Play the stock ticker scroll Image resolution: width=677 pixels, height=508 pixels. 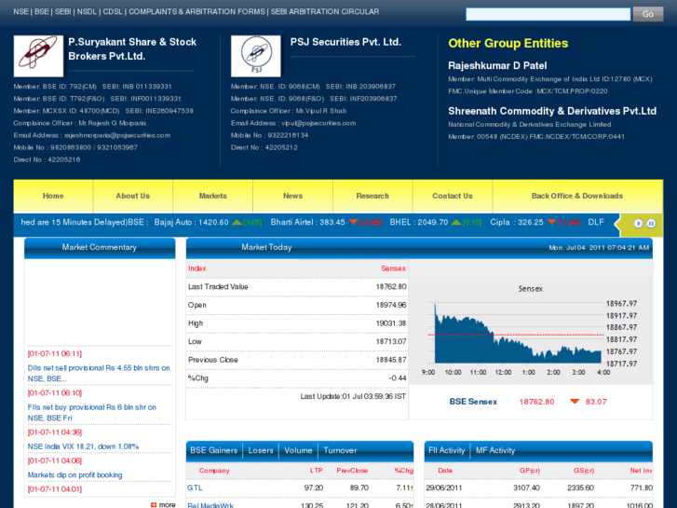(638, 223)
